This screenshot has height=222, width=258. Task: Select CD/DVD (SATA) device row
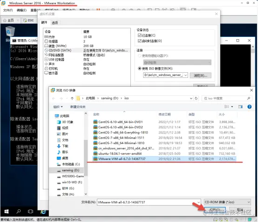pos(87,50)
